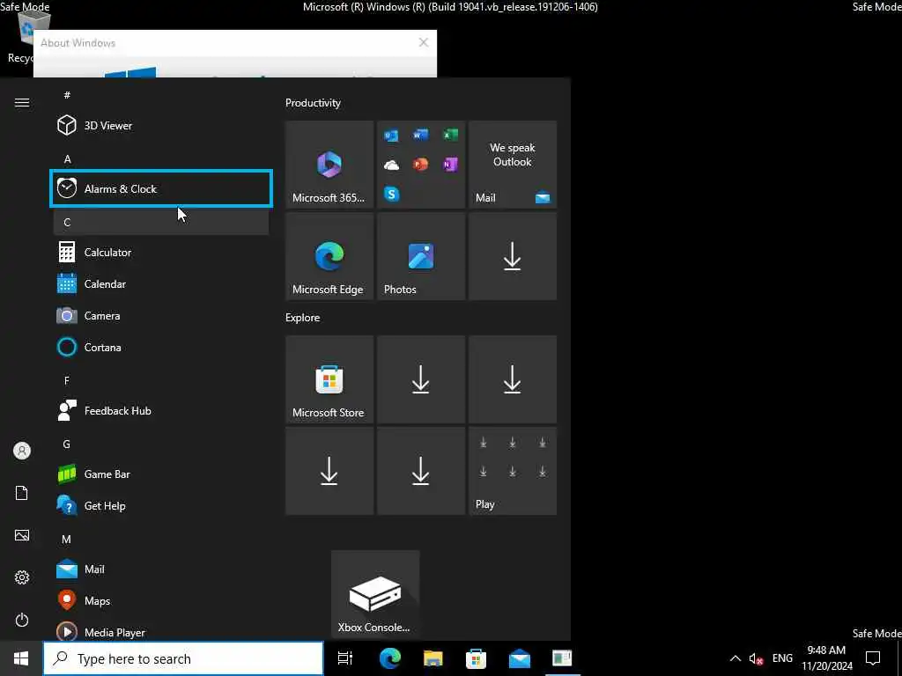
Task: Switch input language ENG indicator
Action: pyautogui.click(x=782, y=658)
